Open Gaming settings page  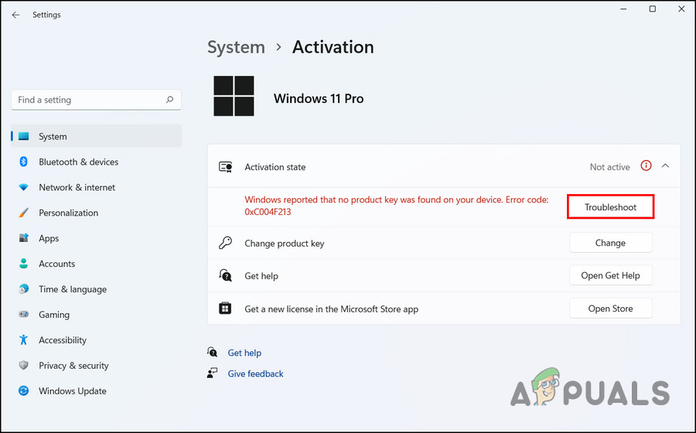pyautogui.click(x=54, y=315)
